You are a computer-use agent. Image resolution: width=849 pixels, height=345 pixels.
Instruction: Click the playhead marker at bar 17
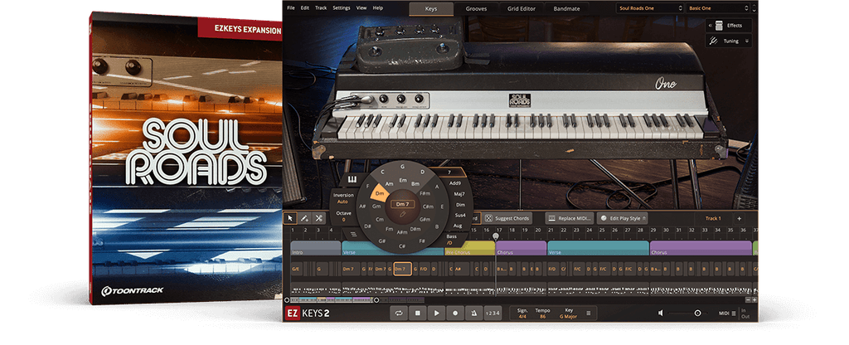(496, 236)
